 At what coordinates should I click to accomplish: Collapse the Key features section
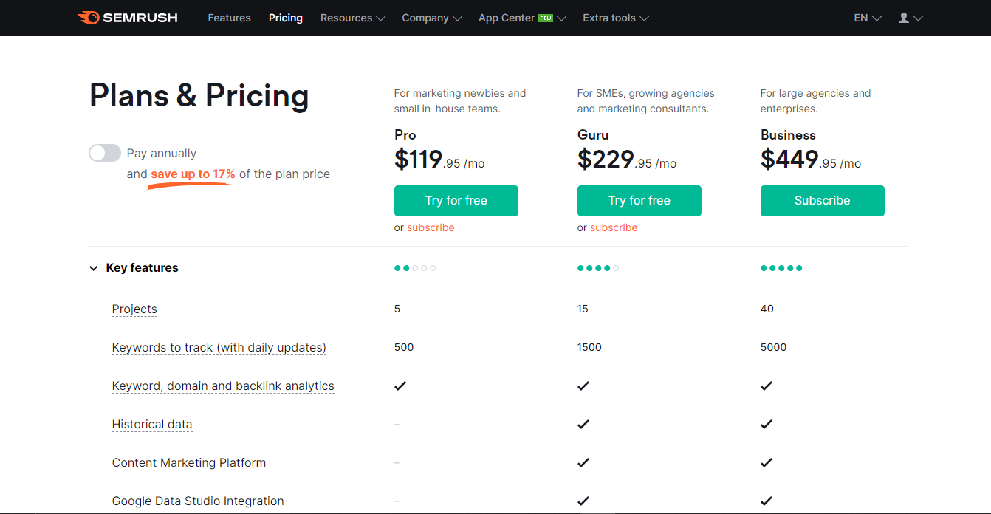[94, 268]
